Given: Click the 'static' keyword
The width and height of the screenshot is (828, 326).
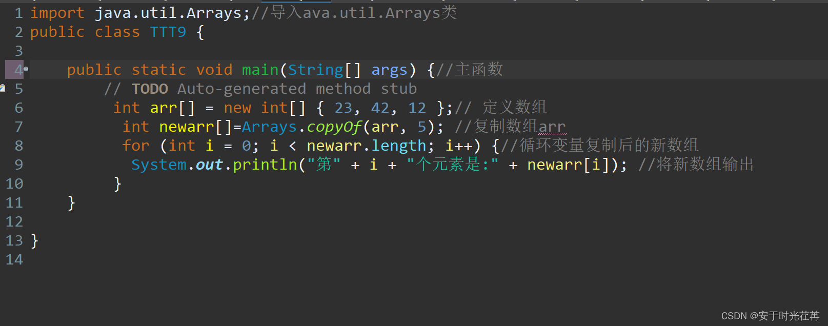Looking at the screenshot, I should [159, 70].
